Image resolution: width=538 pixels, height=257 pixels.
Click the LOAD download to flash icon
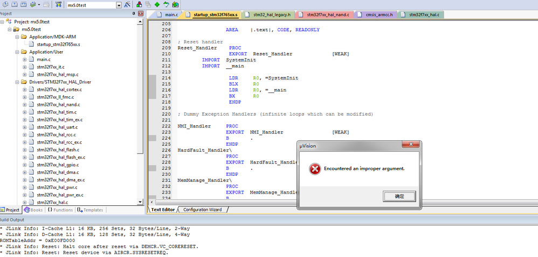click(x=58, y=5)
